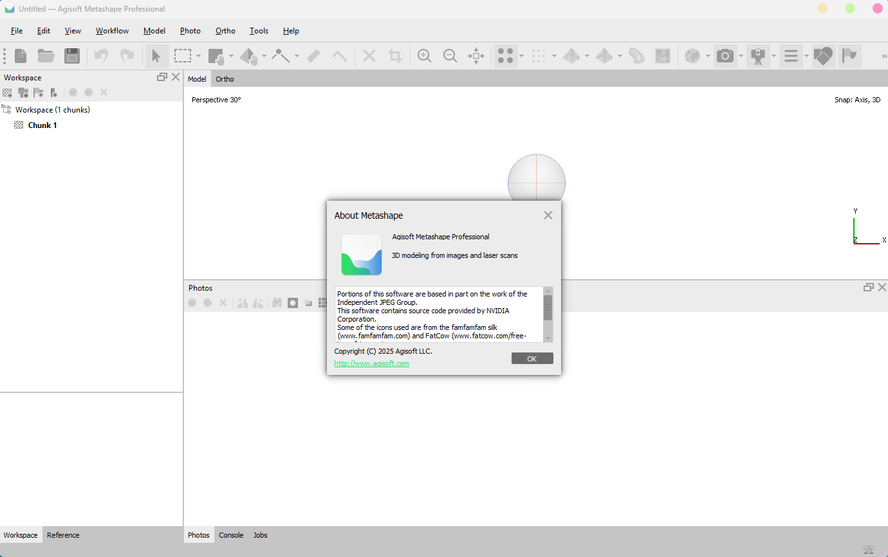Open the Move Region tool dropdown arrow
Viewport: 888px width, 557px height.
coord(231,56)
